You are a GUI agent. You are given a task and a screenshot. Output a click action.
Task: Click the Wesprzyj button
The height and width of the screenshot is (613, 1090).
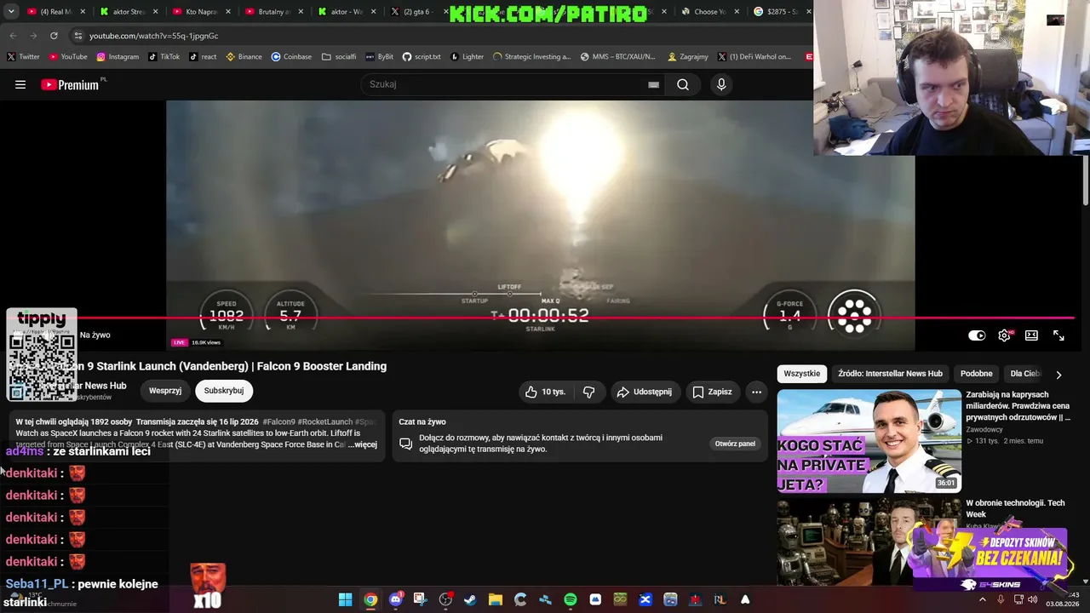[165, 391]
